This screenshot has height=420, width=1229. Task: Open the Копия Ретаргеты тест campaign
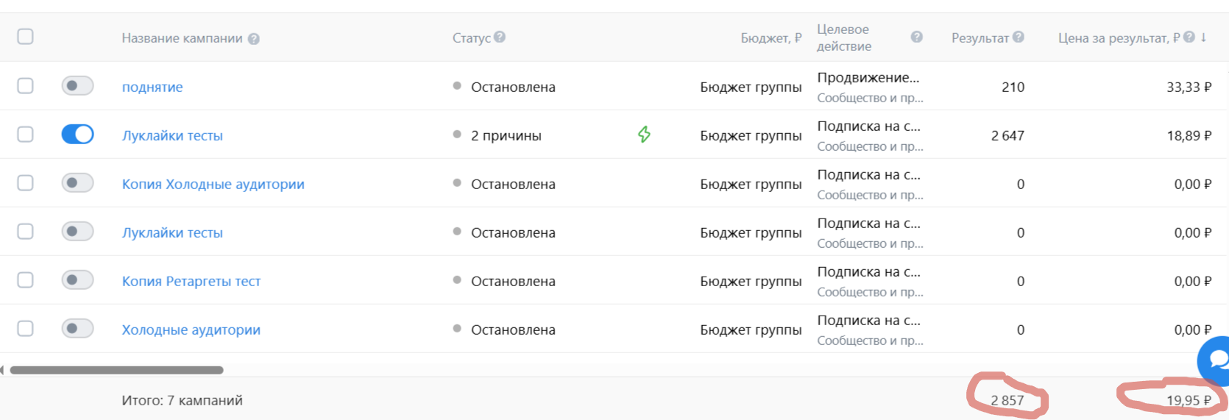coord(191,281)
